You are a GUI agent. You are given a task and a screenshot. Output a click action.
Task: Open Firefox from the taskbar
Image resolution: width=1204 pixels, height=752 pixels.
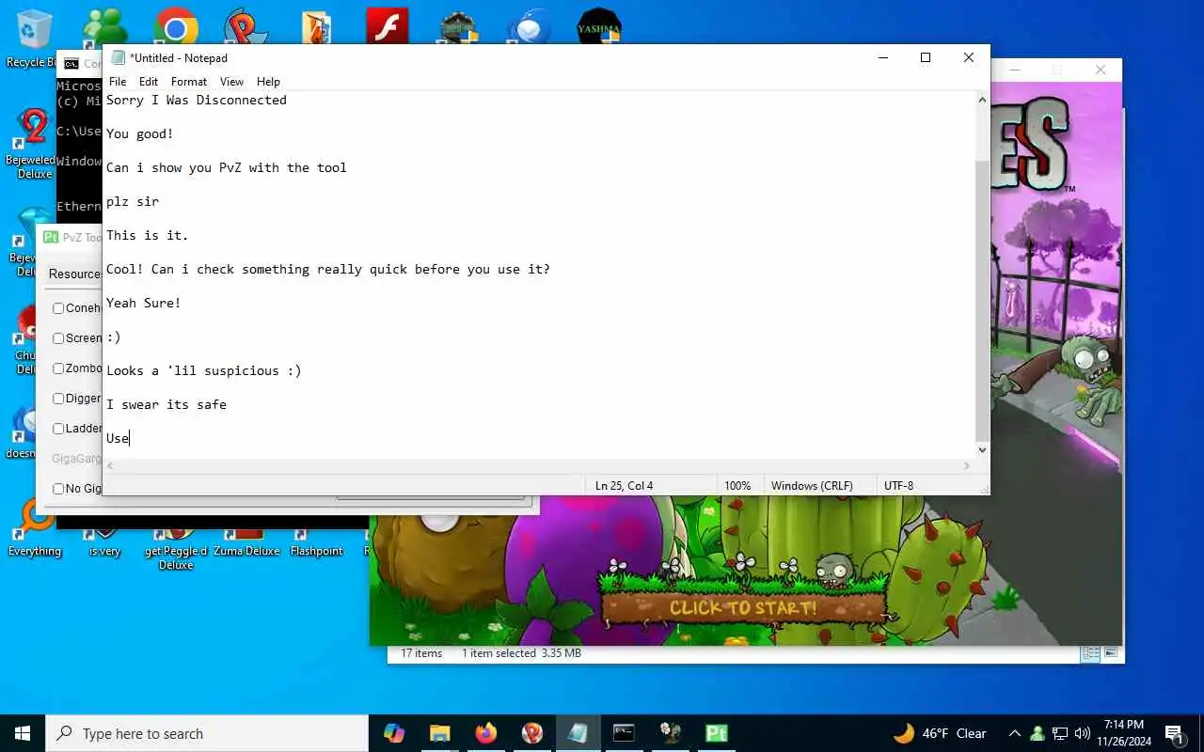coord(486,733)
